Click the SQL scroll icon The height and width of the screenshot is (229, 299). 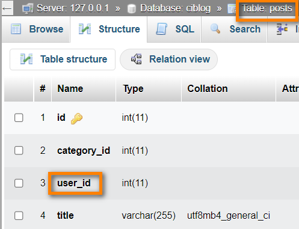pyautogui.click(x=162, y=29)
